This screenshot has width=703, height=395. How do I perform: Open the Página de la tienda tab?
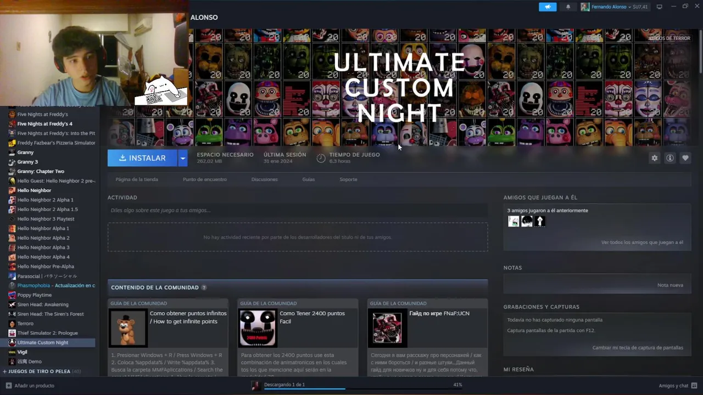click(137, 179)
